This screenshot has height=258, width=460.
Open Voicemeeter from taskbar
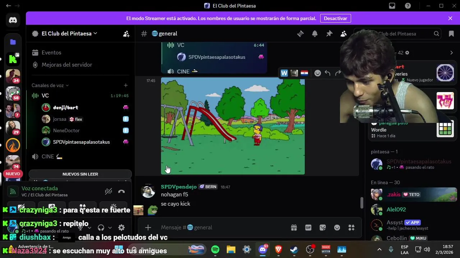326,249
